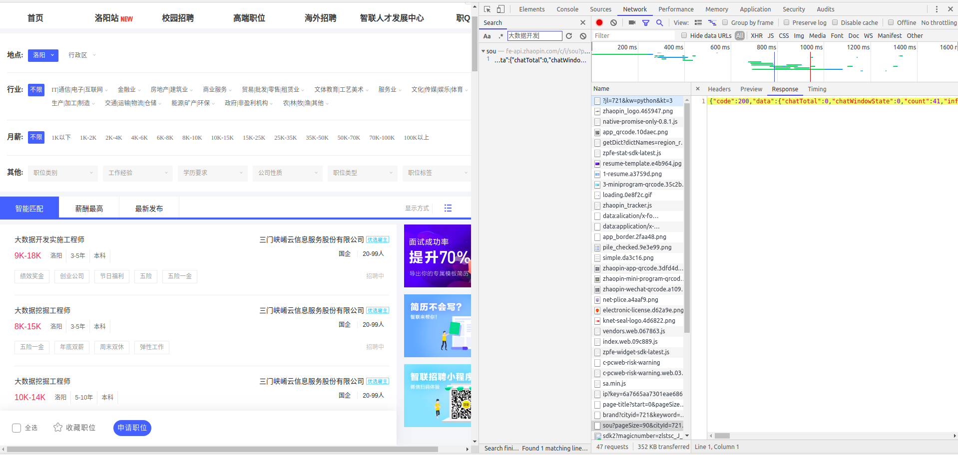The width and height of the screenshot is (958, 455).
Task: Enable the Preserve log checkbox
Action: (786, 22)
